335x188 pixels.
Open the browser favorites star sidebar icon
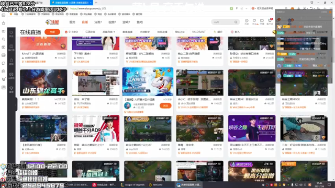coord(4,23)
